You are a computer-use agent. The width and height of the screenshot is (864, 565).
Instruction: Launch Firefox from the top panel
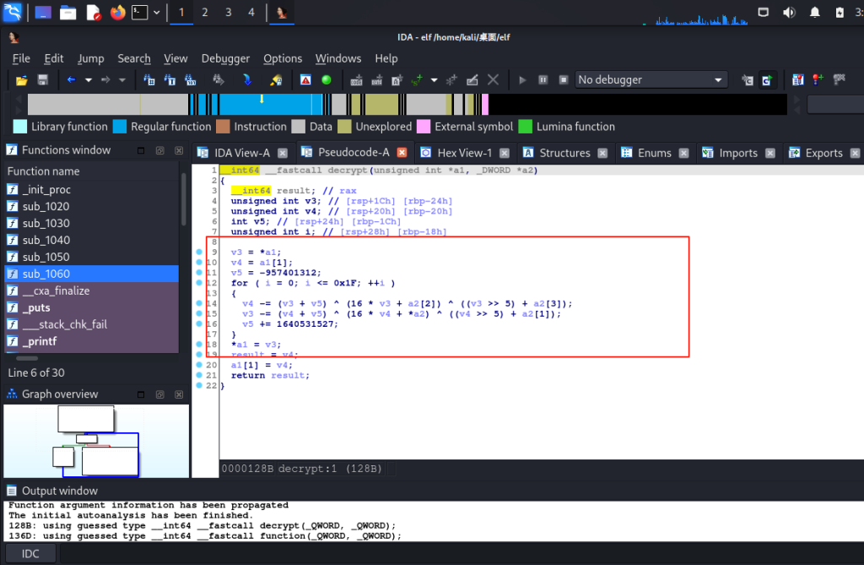[117, 12]
